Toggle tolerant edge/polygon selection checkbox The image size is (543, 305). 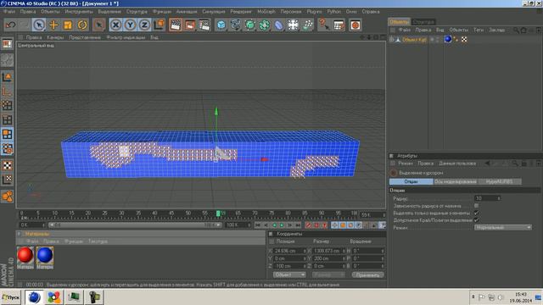coord(477,220)
